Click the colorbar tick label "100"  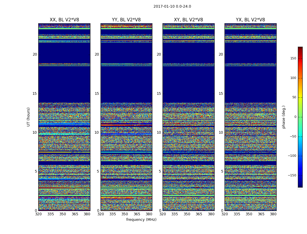(x=293, y=78)
